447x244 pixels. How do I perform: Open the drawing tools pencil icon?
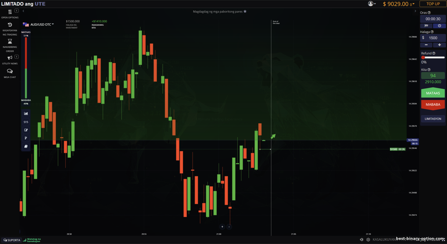click(x=26, y=130)
